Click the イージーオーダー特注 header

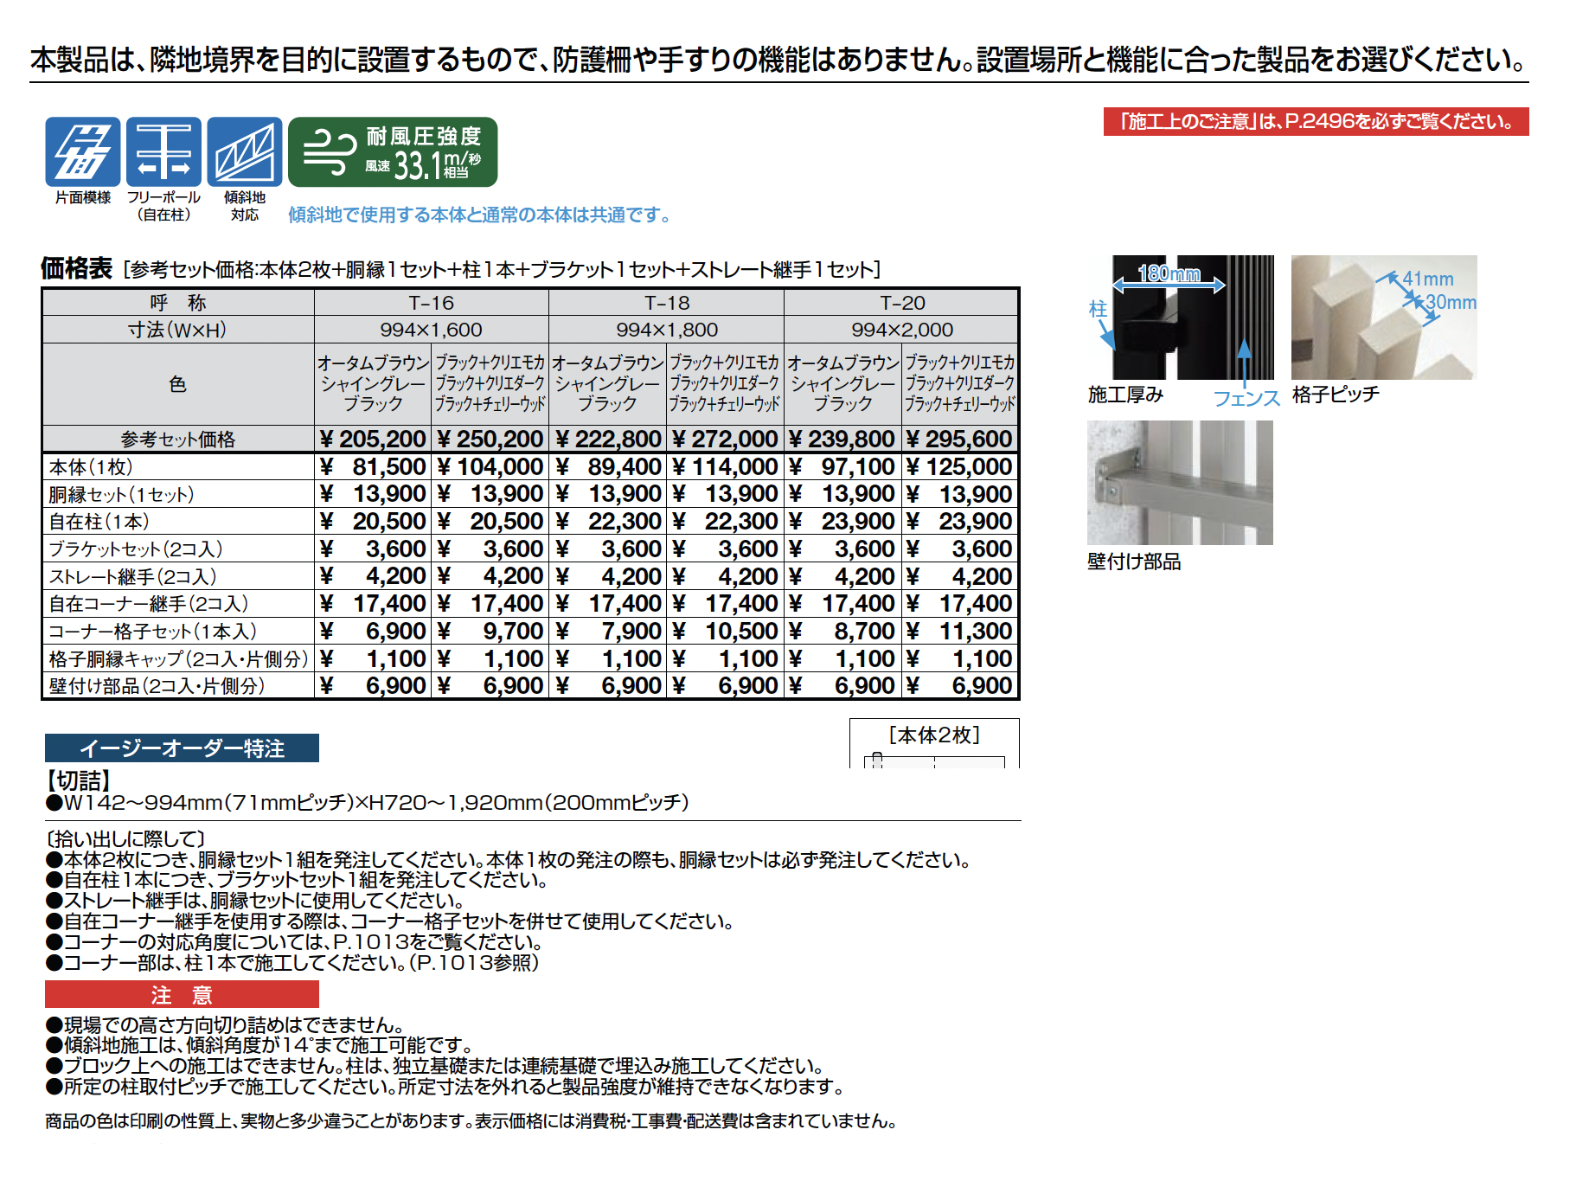(x=182, y=748)
